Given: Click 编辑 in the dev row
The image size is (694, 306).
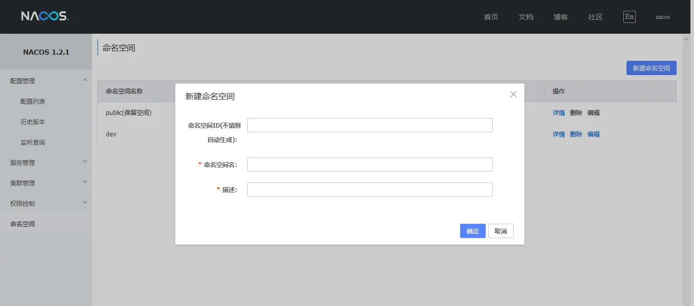Looking at the screenshot, I should [593, 134].
